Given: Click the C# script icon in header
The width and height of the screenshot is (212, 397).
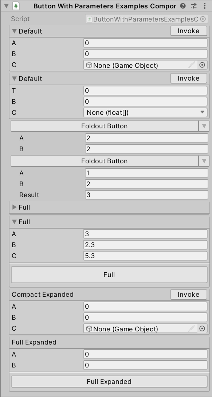Looking at the screenshot, I should click(x=16, y=6).
